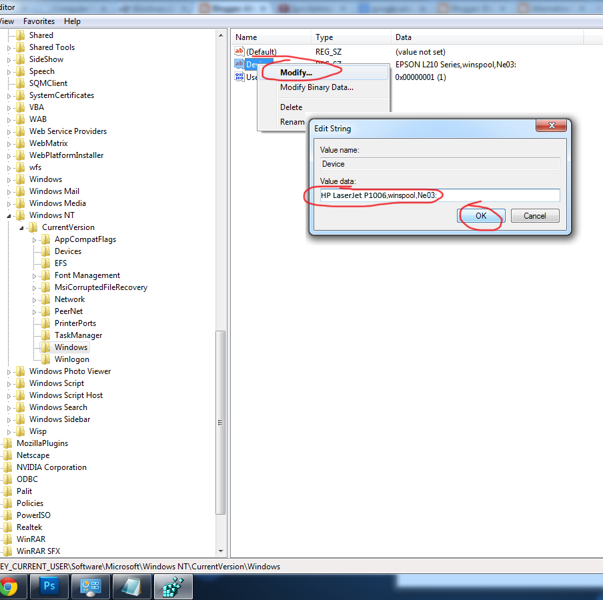
Task: Expand the MsiCorruptedFileRecovery key
Action: click(x=34, y=288)
